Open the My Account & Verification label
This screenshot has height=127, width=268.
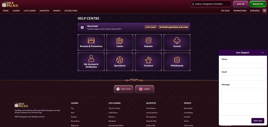pos(91,66)
